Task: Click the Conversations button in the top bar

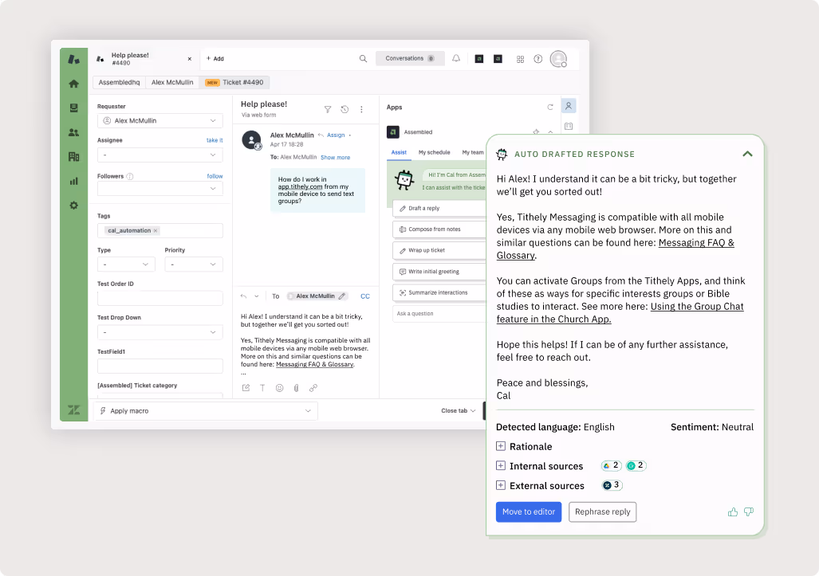Action: tap(410, 58)
